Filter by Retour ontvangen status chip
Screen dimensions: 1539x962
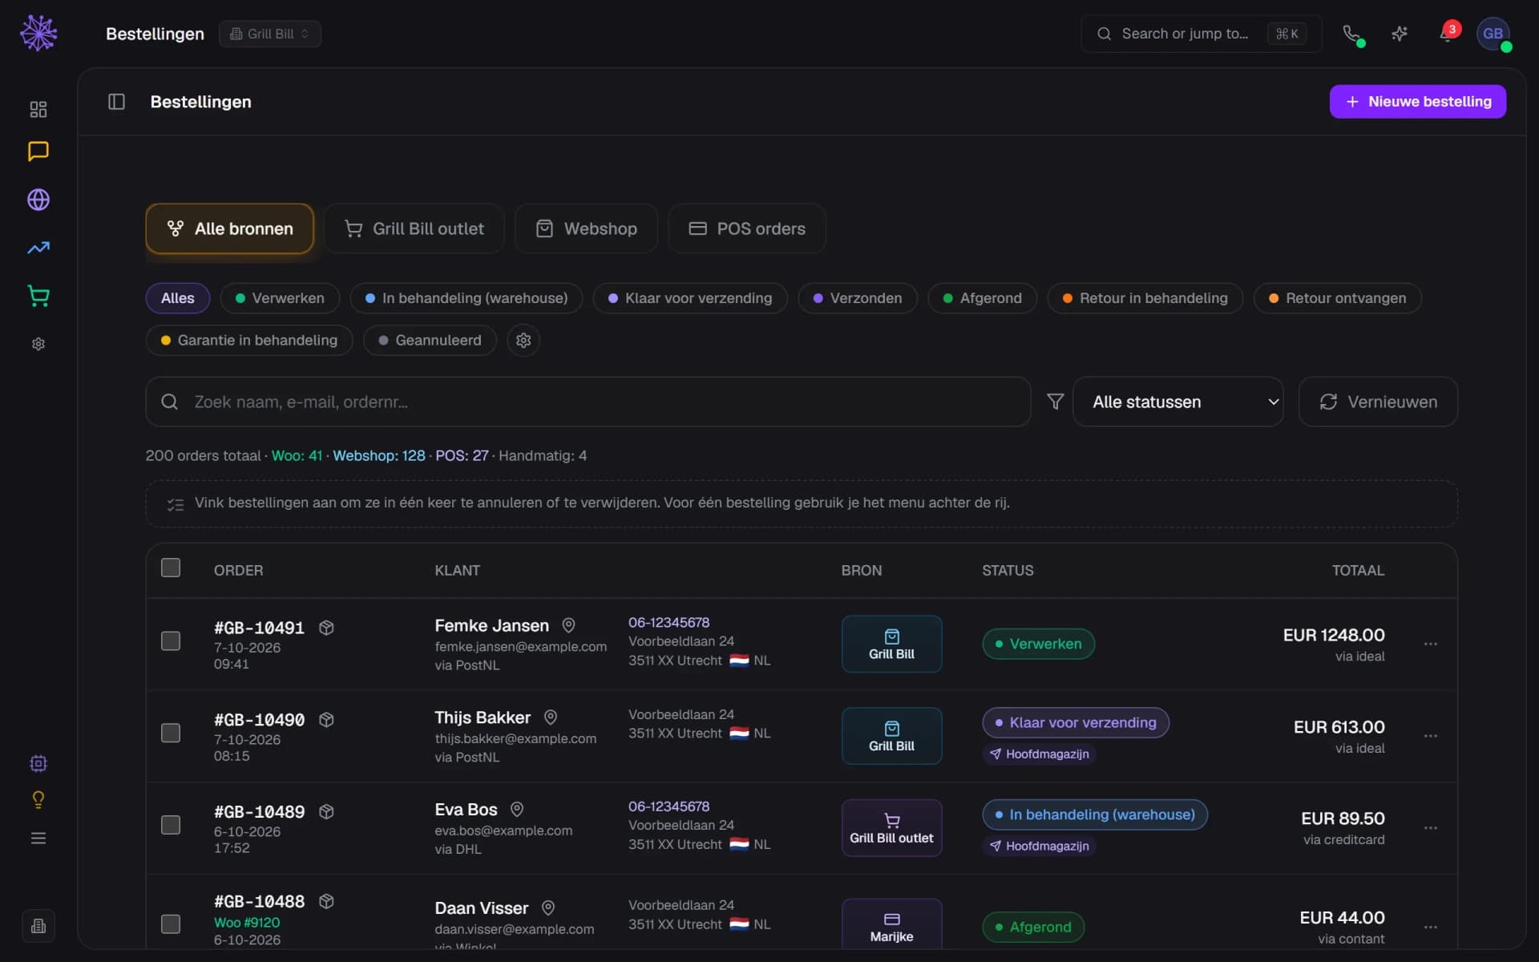(1337, 298)
